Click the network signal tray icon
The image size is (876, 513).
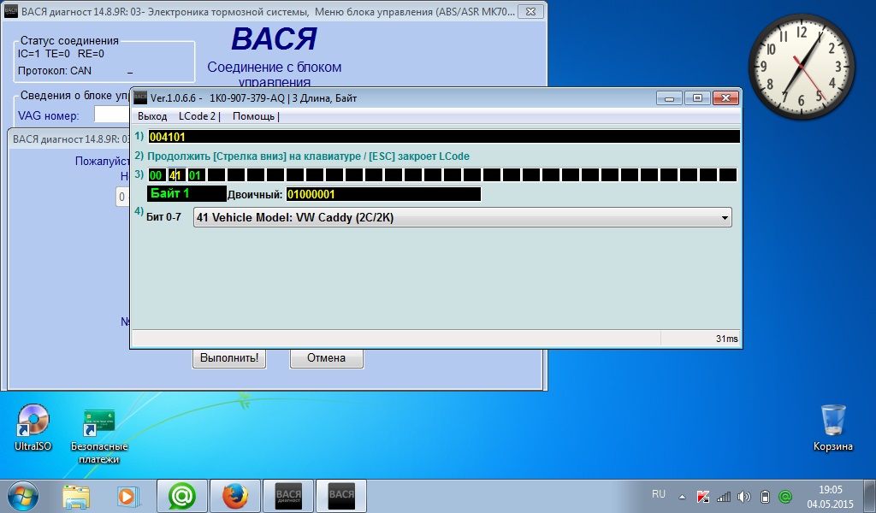click(x=724, y=496)
